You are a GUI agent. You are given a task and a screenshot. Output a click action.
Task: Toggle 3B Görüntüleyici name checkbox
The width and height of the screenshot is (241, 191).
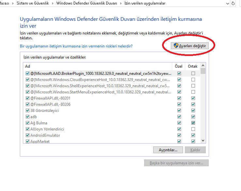[27, 110]
